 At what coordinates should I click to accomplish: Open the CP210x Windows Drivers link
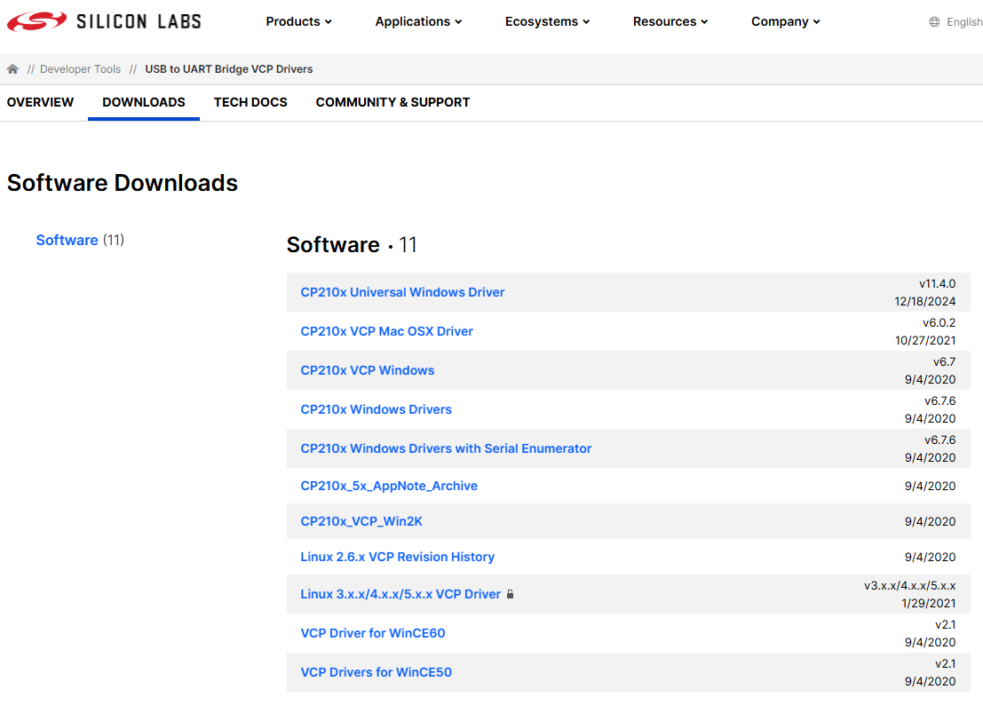point(377,409)
